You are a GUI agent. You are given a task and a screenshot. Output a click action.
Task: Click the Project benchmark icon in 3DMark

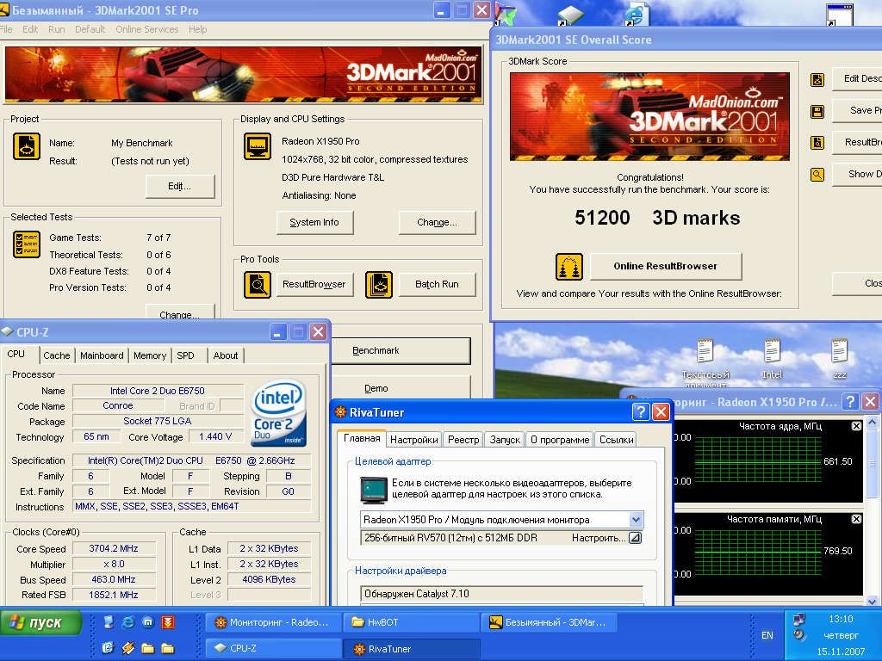27,146
